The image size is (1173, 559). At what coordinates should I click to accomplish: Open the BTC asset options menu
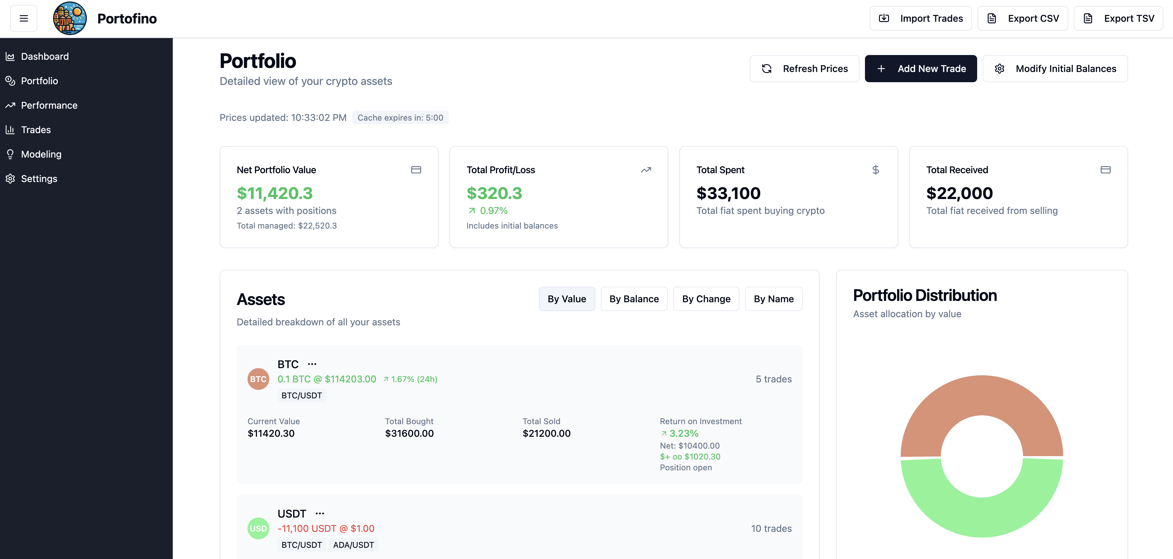(x=312, y=364)
